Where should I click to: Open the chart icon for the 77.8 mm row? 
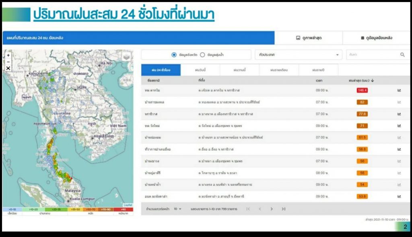(x=399, y=114)
